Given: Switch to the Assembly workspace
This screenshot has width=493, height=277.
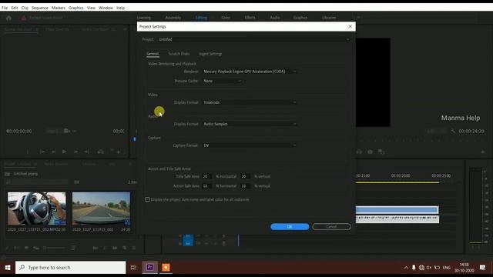Looking at the screenshot, I should point(173,18).
